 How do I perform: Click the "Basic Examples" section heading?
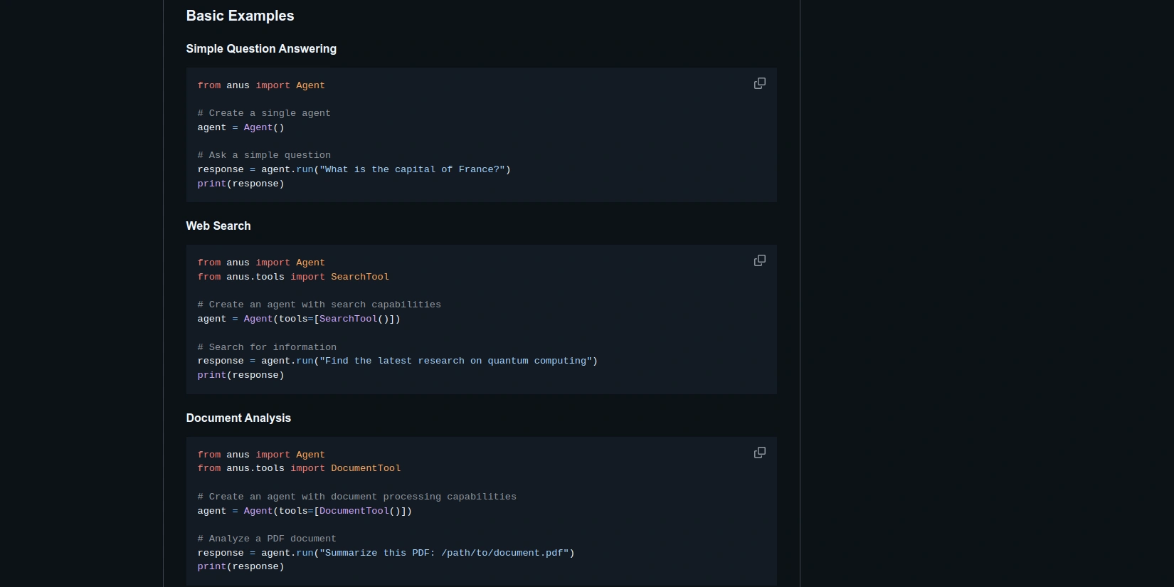240,16
